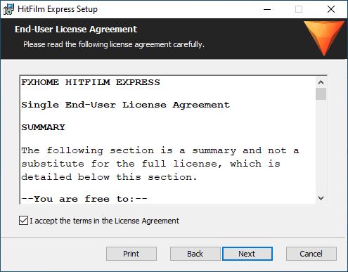
Task: Click the license scrollbar down arrow
Action: click(321, 198)
